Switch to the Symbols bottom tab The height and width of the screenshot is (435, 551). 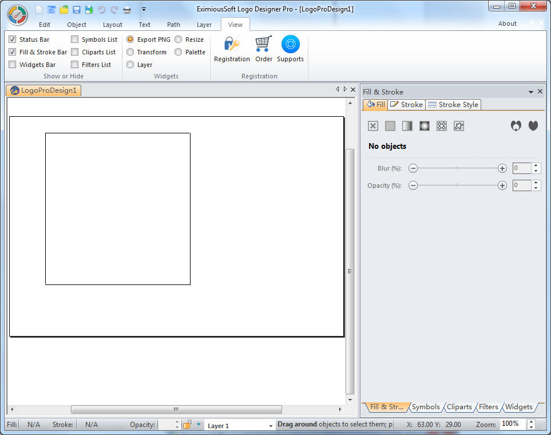coord(426,407)
